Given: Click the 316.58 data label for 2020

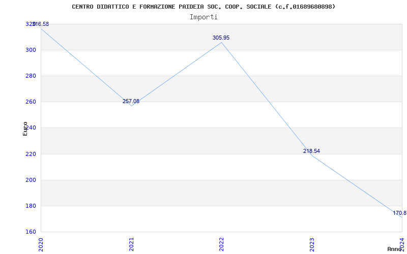Looking at the screenshot, I should tap(41, 24).
